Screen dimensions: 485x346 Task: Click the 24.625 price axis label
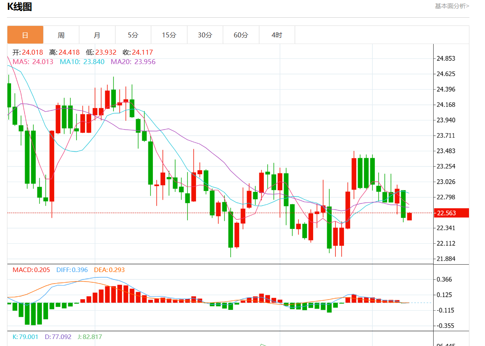pos(446,74)
